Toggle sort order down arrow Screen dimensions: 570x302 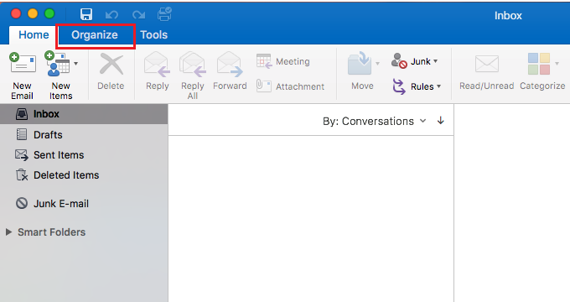(x=441, y=121)
